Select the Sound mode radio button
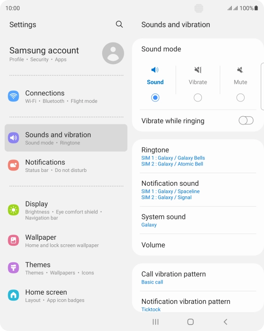This screenshot has width=264, height=331. 155,98
